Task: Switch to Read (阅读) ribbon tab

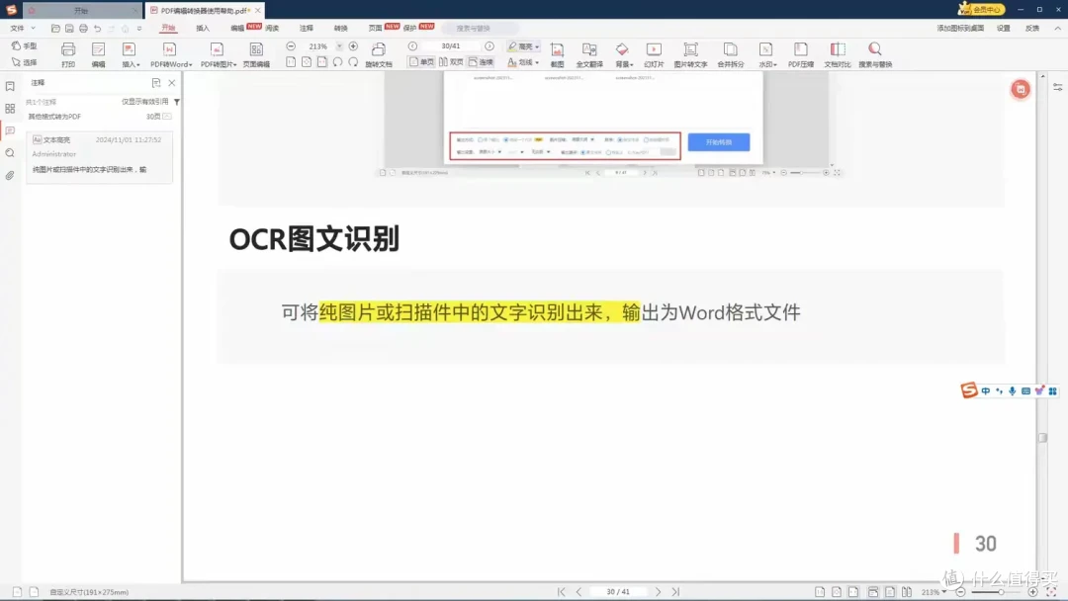Action: [273, 28]
